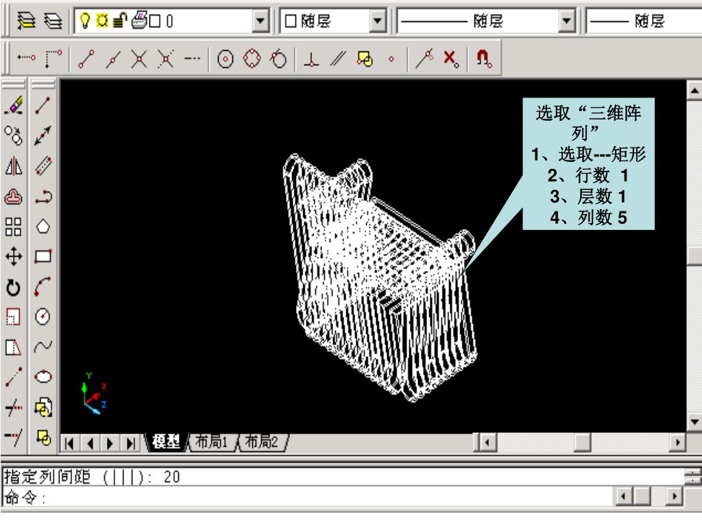Select the Polygon tool
The width and height of the screenshot is (702, 527).
43,226
